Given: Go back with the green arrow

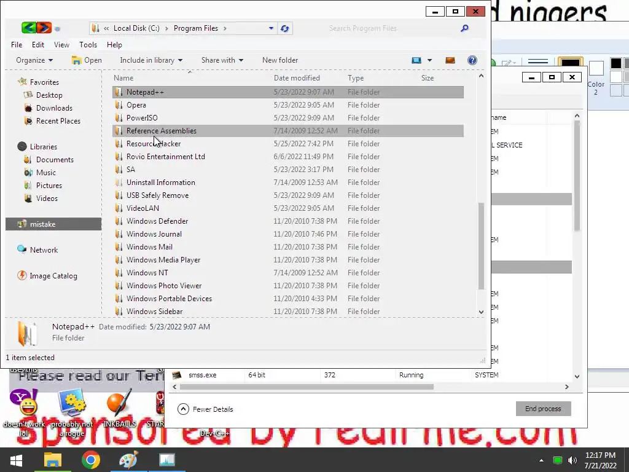Looking at the screenshot, I should (x=28, y=28).
